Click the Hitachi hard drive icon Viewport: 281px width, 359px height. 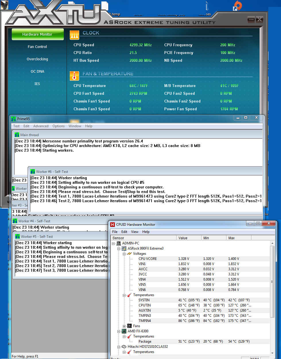pyautogui.click(x=124, y=347)
